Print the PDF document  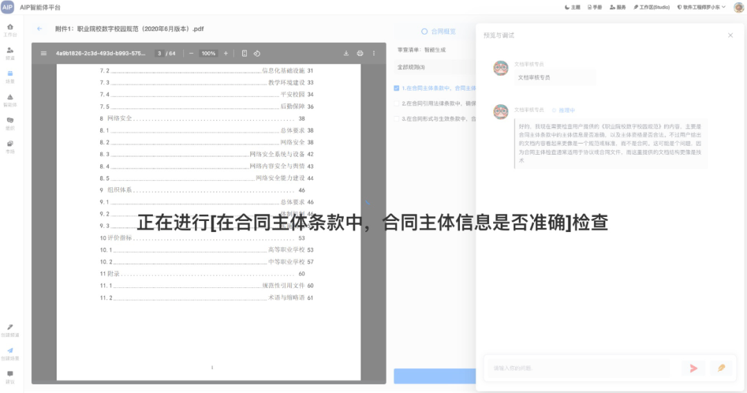tap(360, 53)
